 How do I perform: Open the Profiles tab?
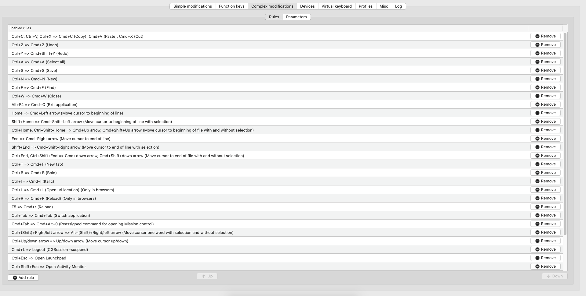(x=366, y=6)
